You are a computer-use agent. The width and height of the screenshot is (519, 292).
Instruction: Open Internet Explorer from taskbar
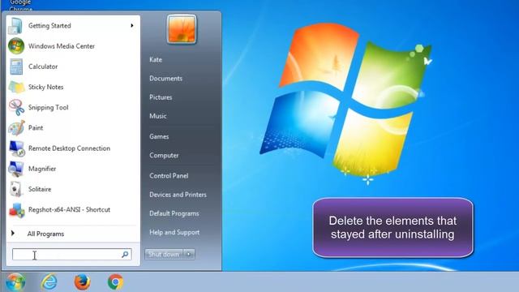49,282
